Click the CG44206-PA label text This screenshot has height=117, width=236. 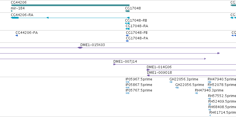click(27, 33)
